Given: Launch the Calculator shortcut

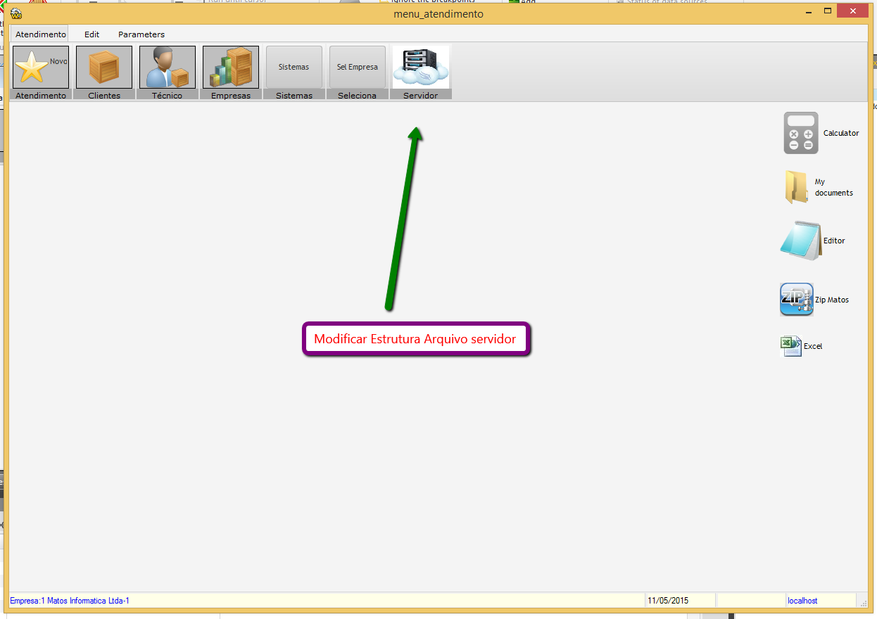Looking at the screenshot, I should (x=800, y=132).
